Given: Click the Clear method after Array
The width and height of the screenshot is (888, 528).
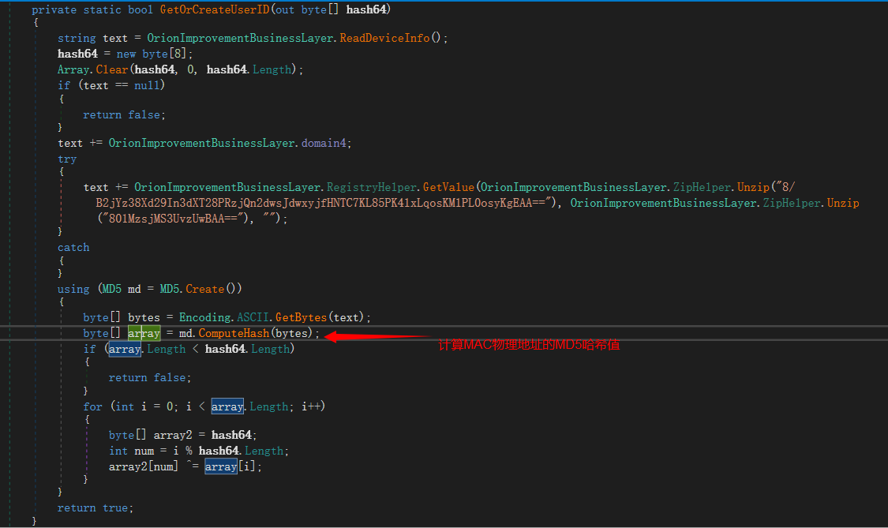Looking at the screenshot, I should click(x=111, y=69).
